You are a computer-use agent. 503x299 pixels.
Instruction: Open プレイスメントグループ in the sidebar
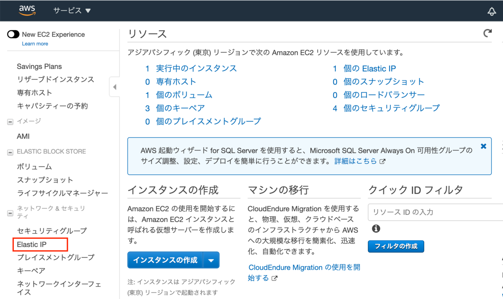pos(56,258)
